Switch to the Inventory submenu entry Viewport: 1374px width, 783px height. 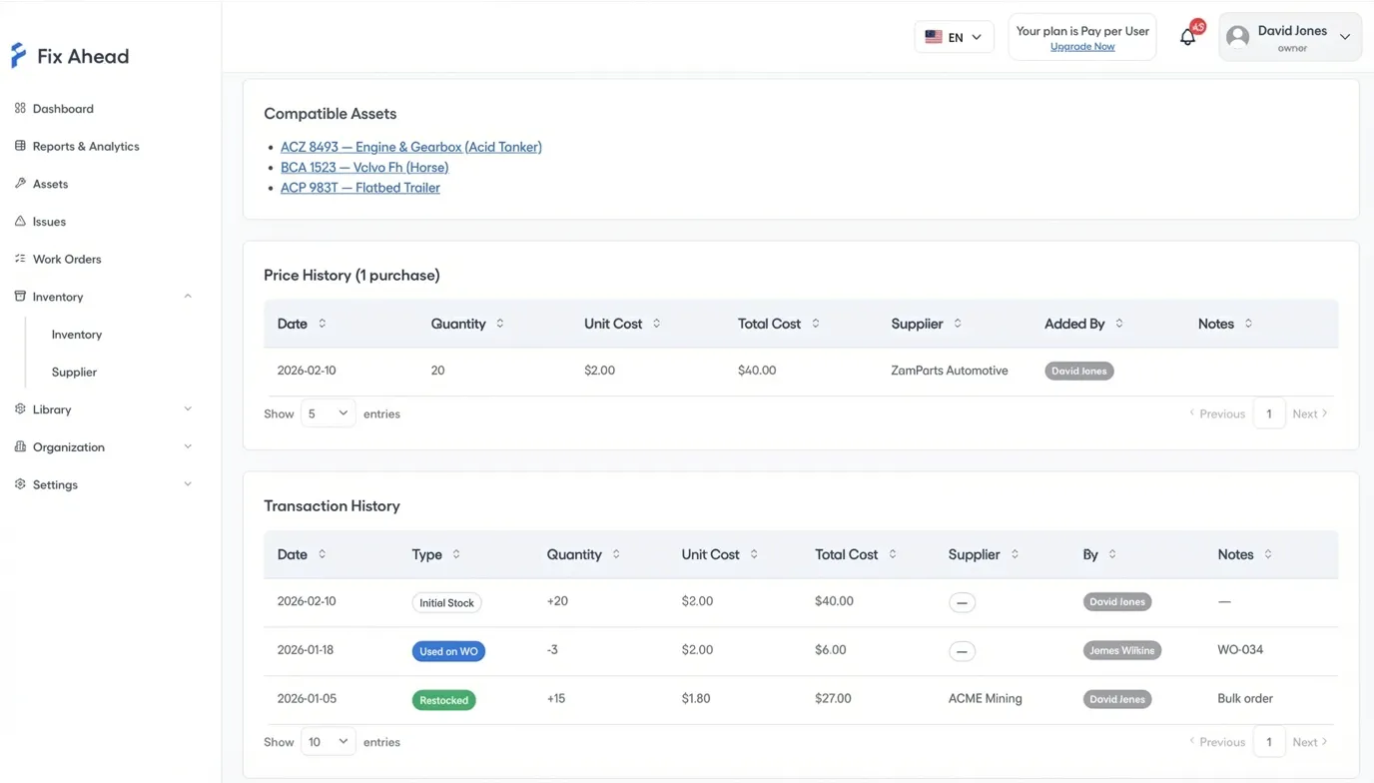tap(77, 334)
